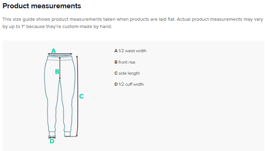Click the waist width arrow line
Viewport: 265px width, 151px height.
click(60, 54)
